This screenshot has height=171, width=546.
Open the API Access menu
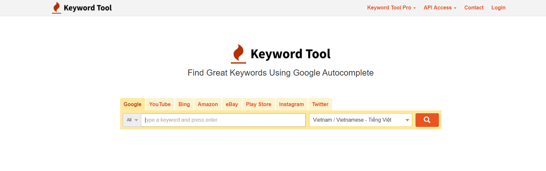[x=440, y=7]
